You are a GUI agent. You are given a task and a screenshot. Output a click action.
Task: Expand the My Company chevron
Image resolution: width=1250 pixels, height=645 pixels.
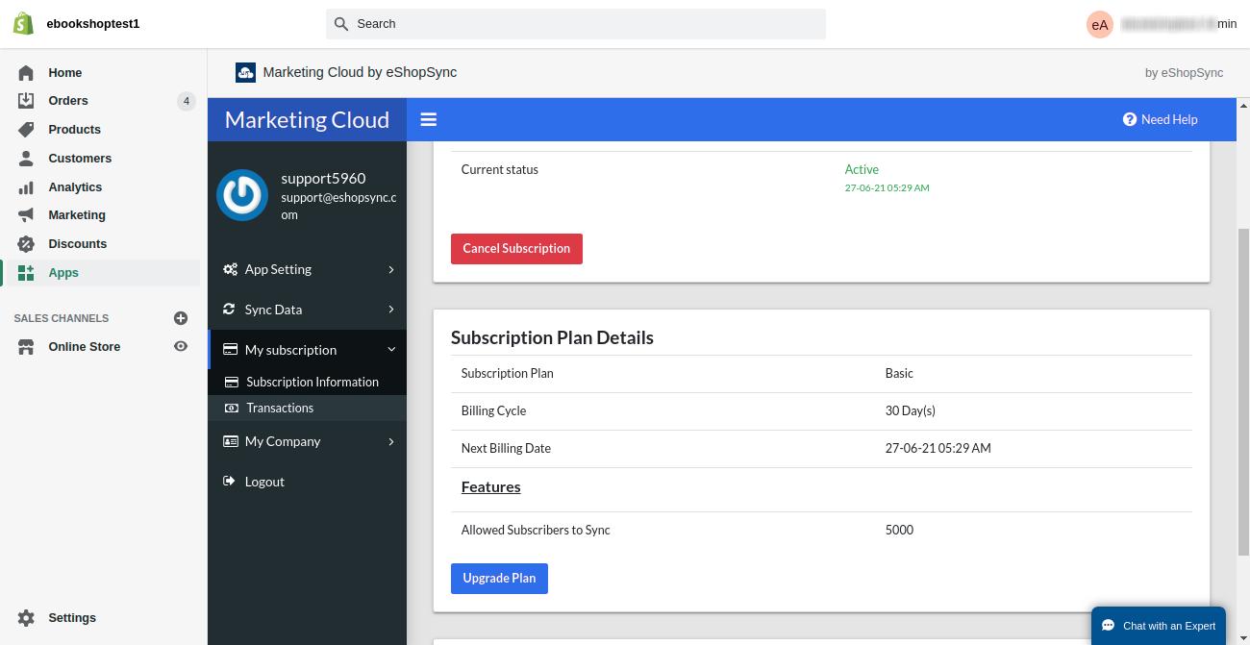click(x=391, y=442)
